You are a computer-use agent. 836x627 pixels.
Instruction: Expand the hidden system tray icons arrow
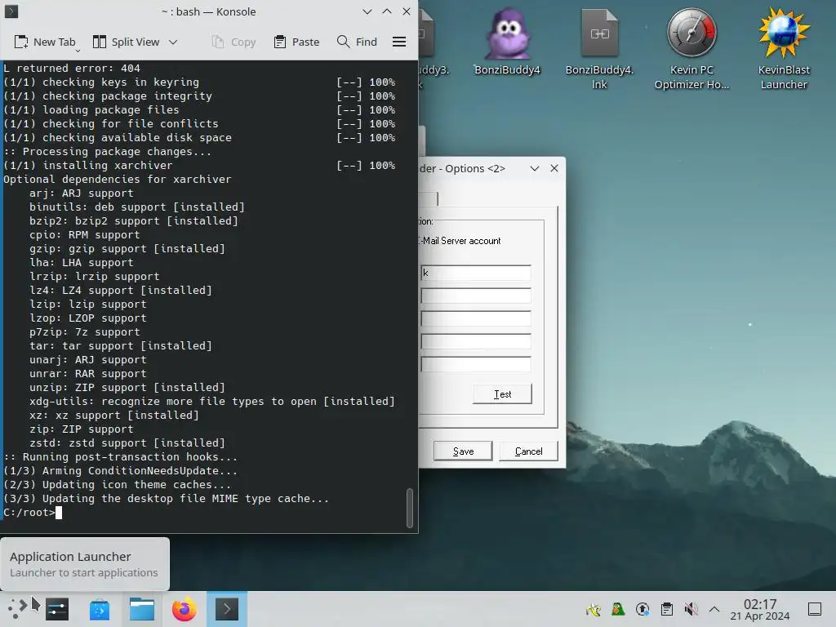coord(714,609)
